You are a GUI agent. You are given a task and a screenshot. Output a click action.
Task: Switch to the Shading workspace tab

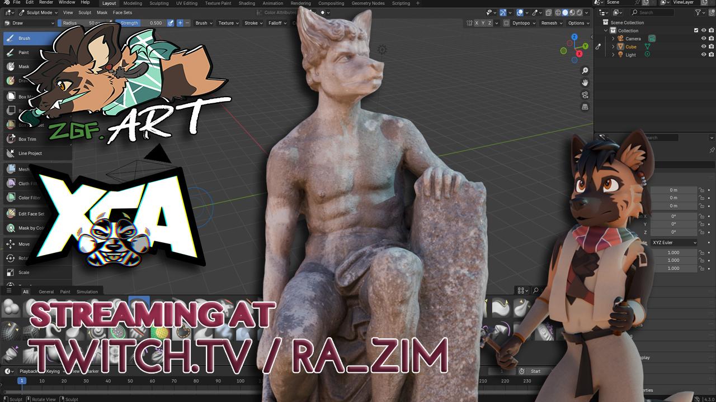[x=247, y=3]
